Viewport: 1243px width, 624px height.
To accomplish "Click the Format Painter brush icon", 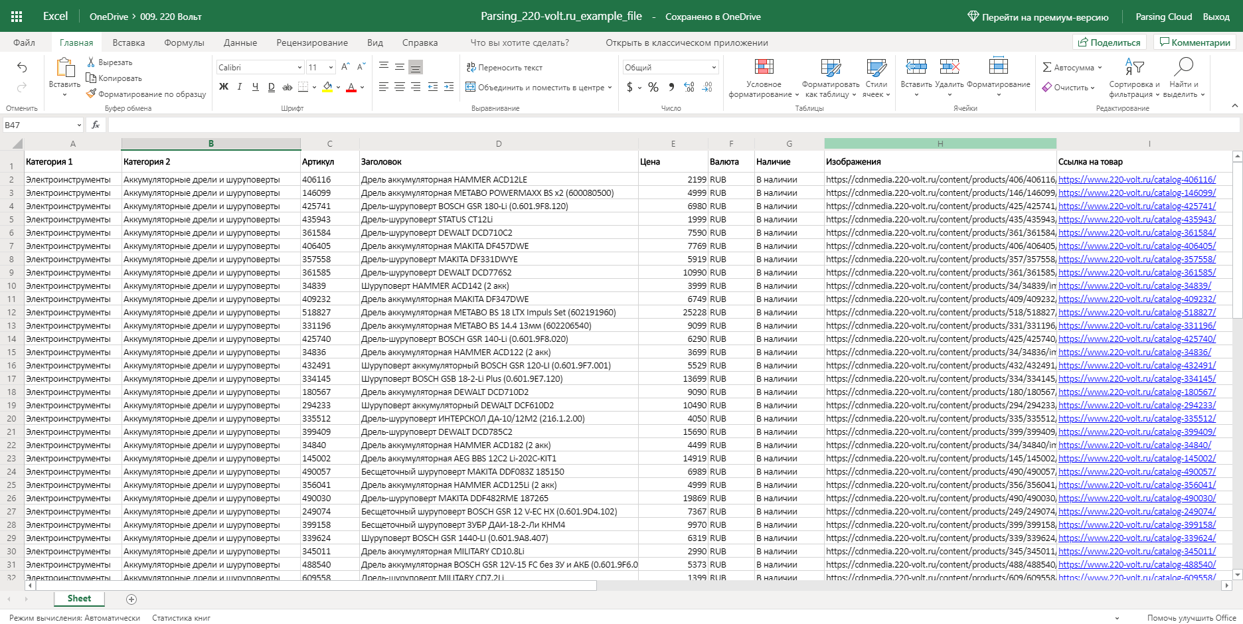I will pyautogui.click(x=92, y=94).
